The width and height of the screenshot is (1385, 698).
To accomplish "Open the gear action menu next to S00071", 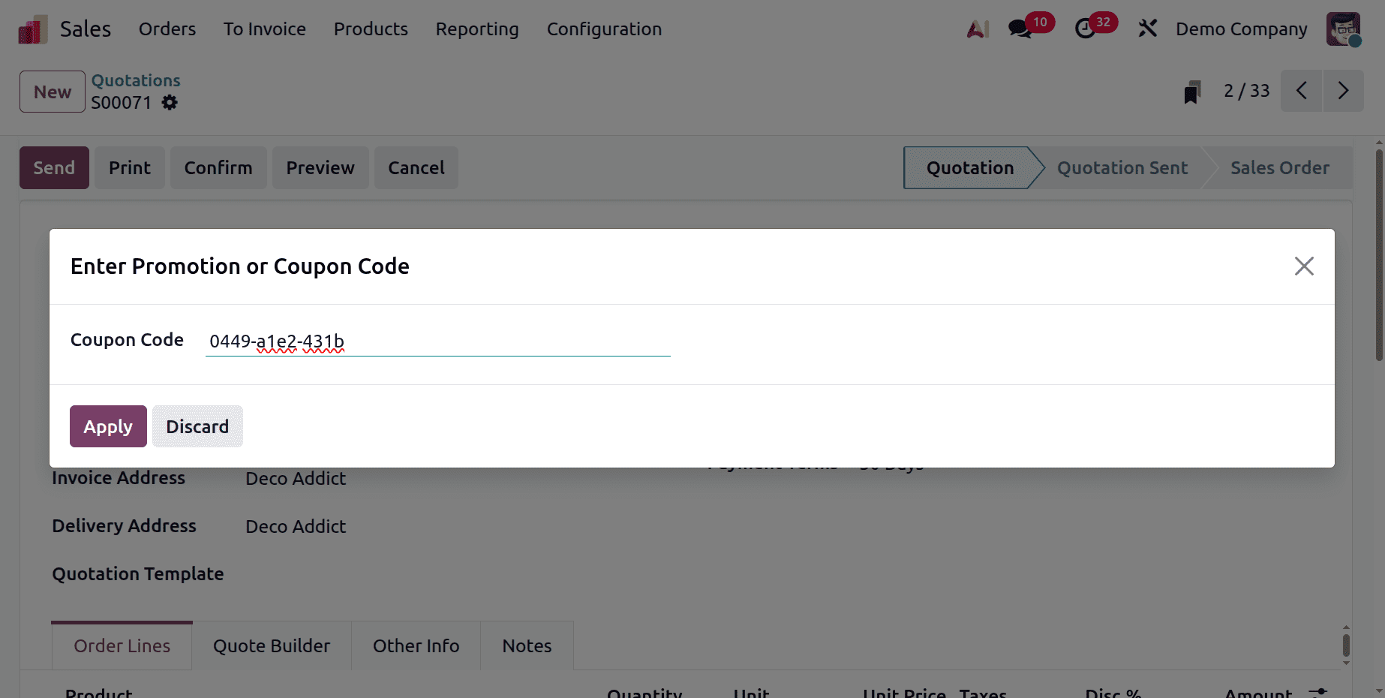I will pos(170,103).
